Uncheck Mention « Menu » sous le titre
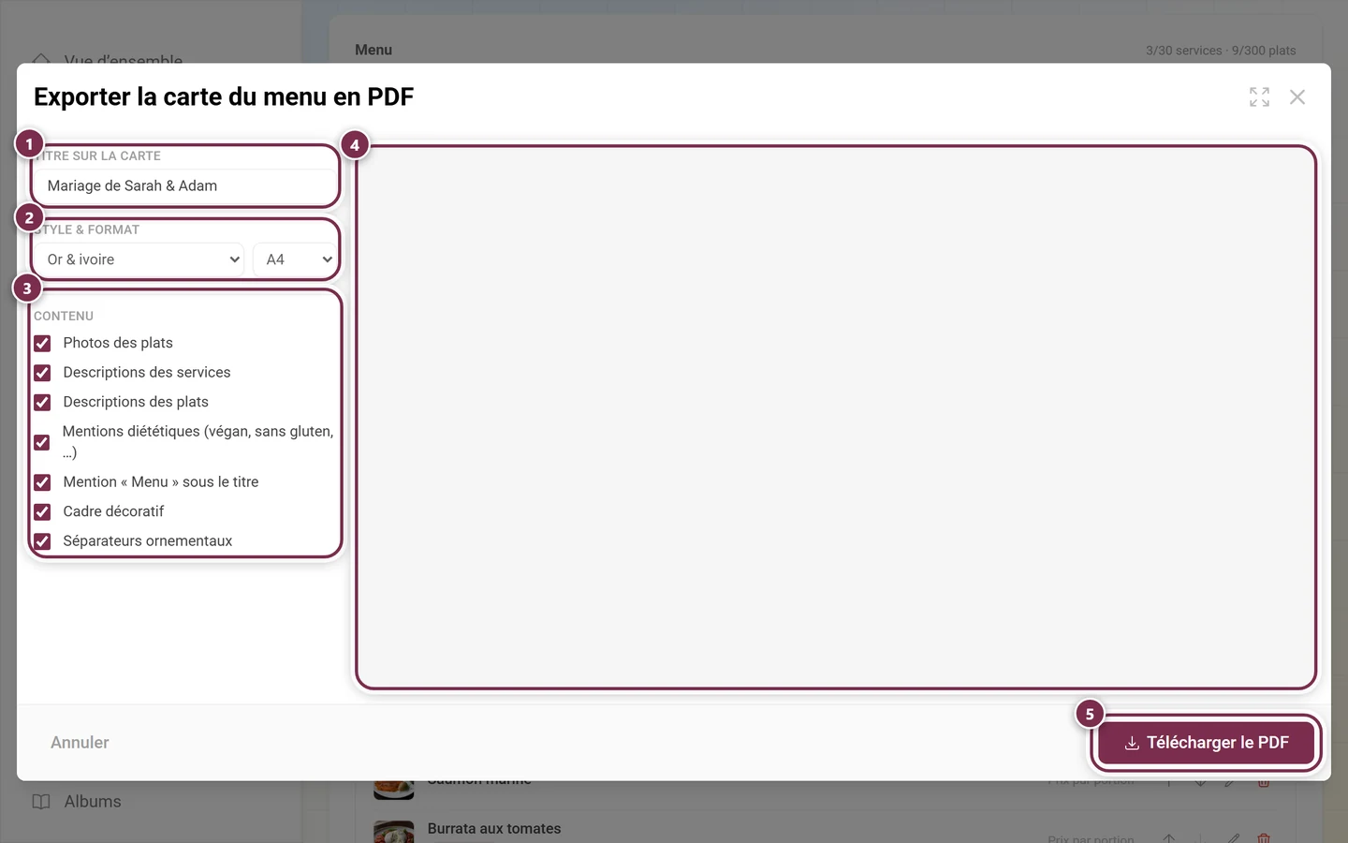This screenshot has height=843, width=1348. 42,482
